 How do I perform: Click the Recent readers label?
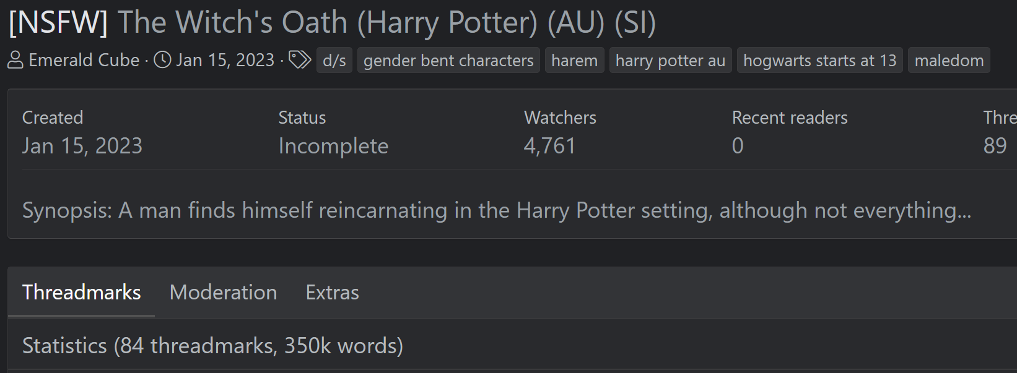pyautogui.click(x=790, y=118)
